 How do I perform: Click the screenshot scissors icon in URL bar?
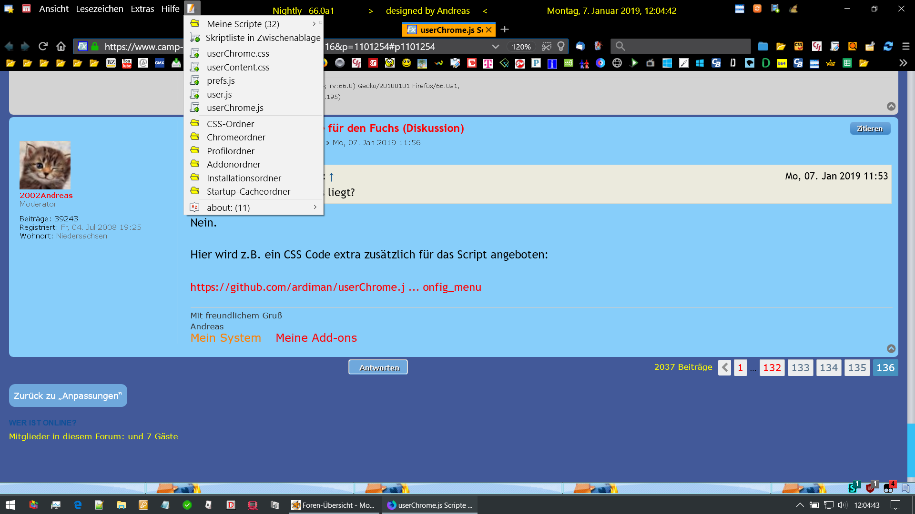pos(547,46)
